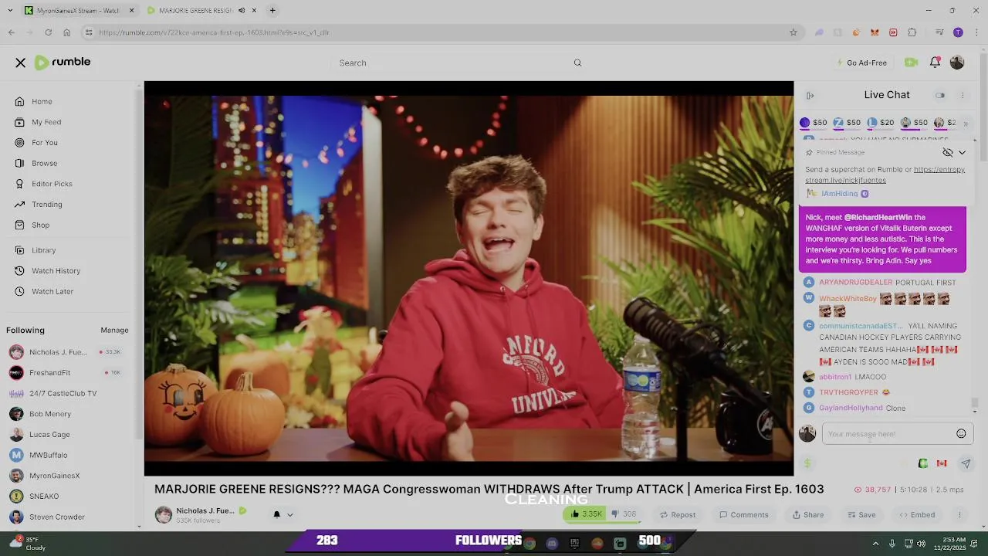Click the $20 superchat chip

pyautogui.click(x=881, y=123)
